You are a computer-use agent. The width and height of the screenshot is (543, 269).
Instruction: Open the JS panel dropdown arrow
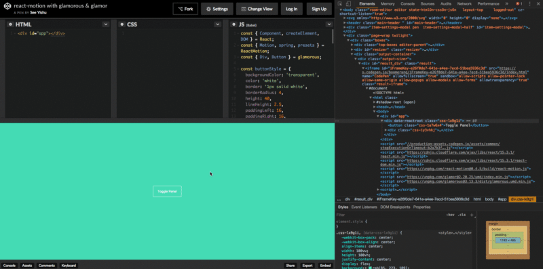pos(329,24)
